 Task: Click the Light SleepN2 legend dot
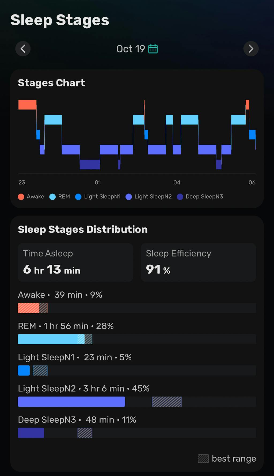pyautogui.click(x=129, y=196)
